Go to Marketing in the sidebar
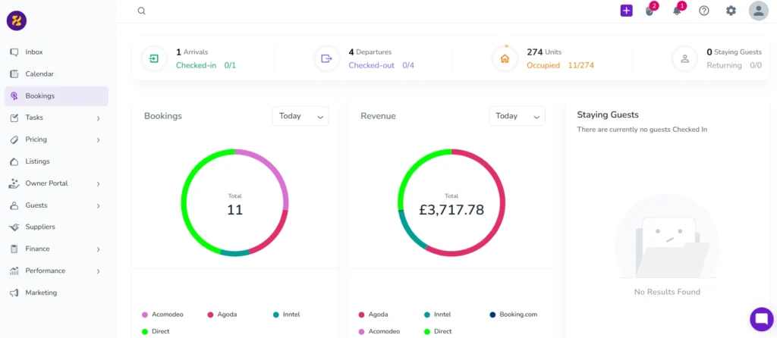777x338 pixels. pyautogui.click(x=41, y=293)
